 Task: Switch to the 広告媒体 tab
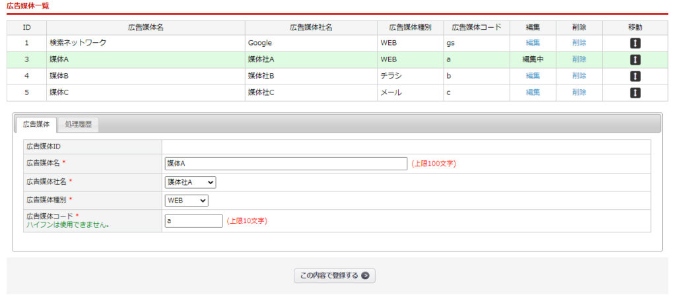tap(36, 125)
